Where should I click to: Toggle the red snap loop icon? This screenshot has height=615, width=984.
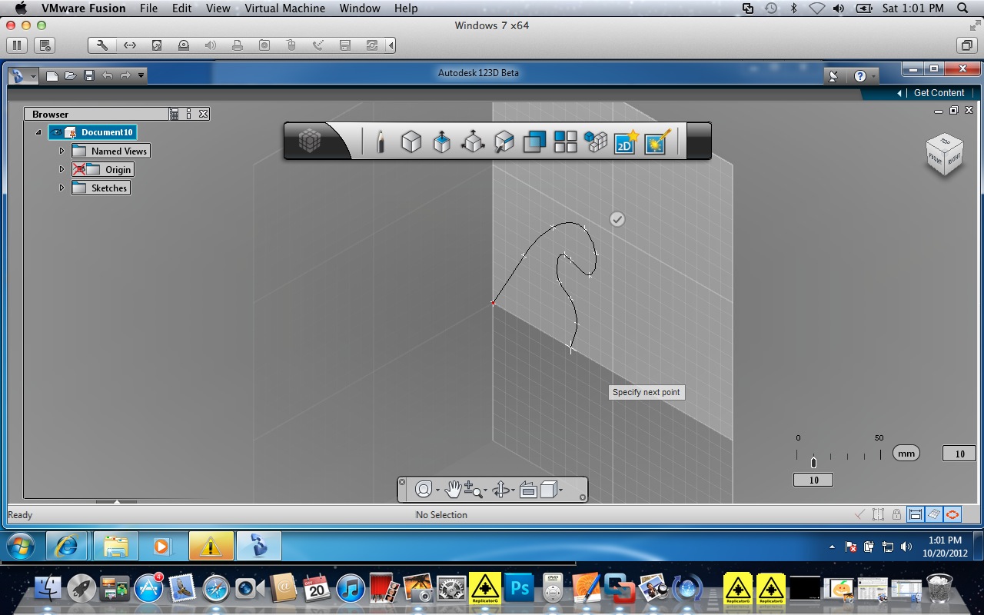point(953,514)
